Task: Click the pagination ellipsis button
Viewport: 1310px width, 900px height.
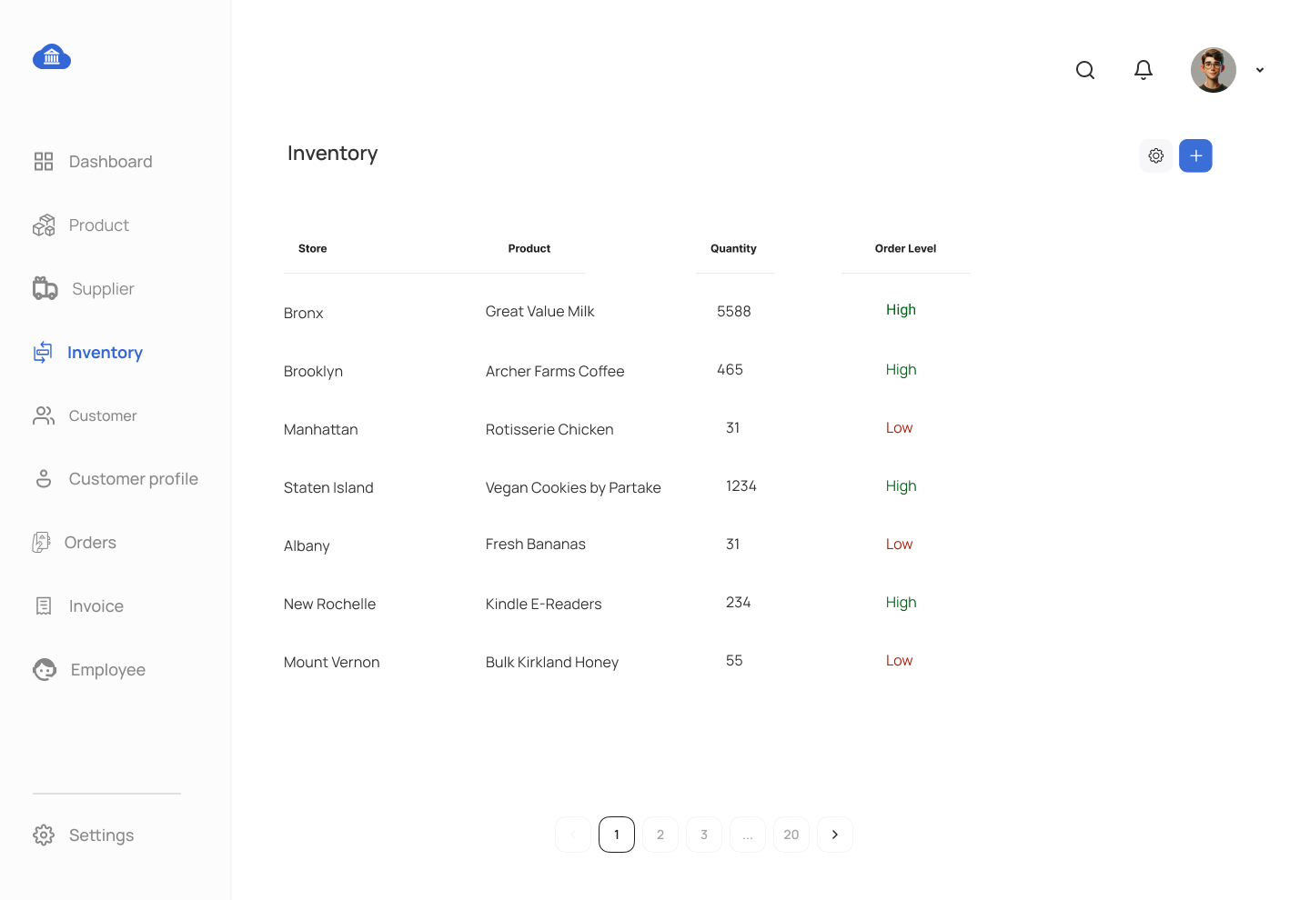Action: tap(748, 835)
